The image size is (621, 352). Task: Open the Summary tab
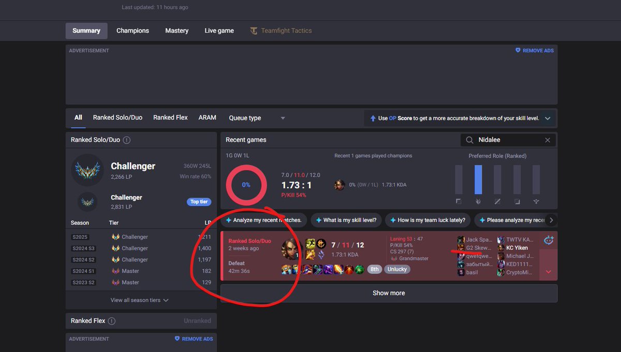pyautogui.click(x=86, y=30)
